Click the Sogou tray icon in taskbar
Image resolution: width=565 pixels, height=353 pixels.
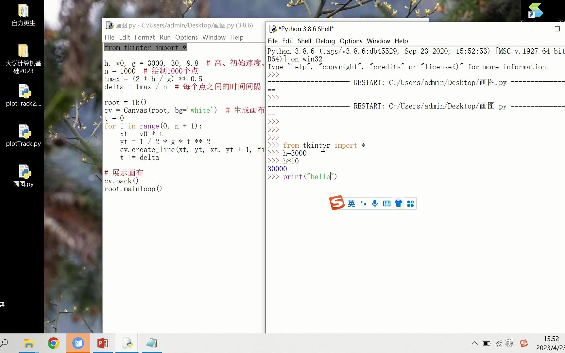click(x=524, y=343)
